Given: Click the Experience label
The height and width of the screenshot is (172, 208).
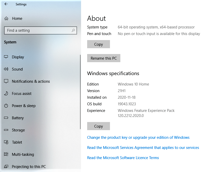Looking at the screenshot, I should point(96,111).
